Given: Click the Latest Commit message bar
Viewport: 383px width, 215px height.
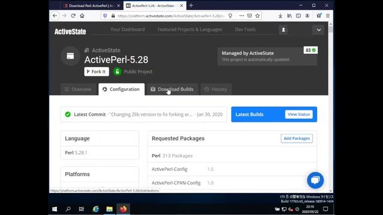Looking at the screenshot, I should [144, 114].
